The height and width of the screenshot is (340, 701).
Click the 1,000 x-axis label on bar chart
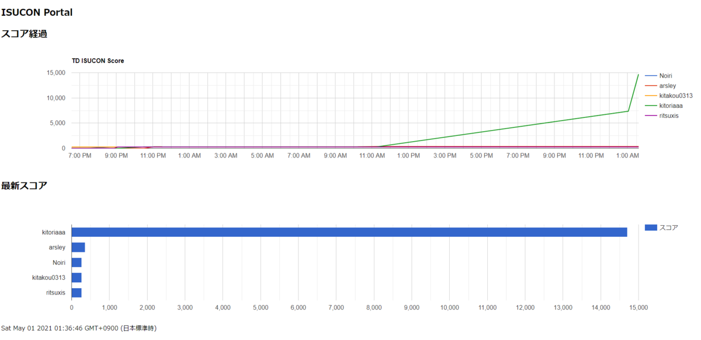click(109, 307)
